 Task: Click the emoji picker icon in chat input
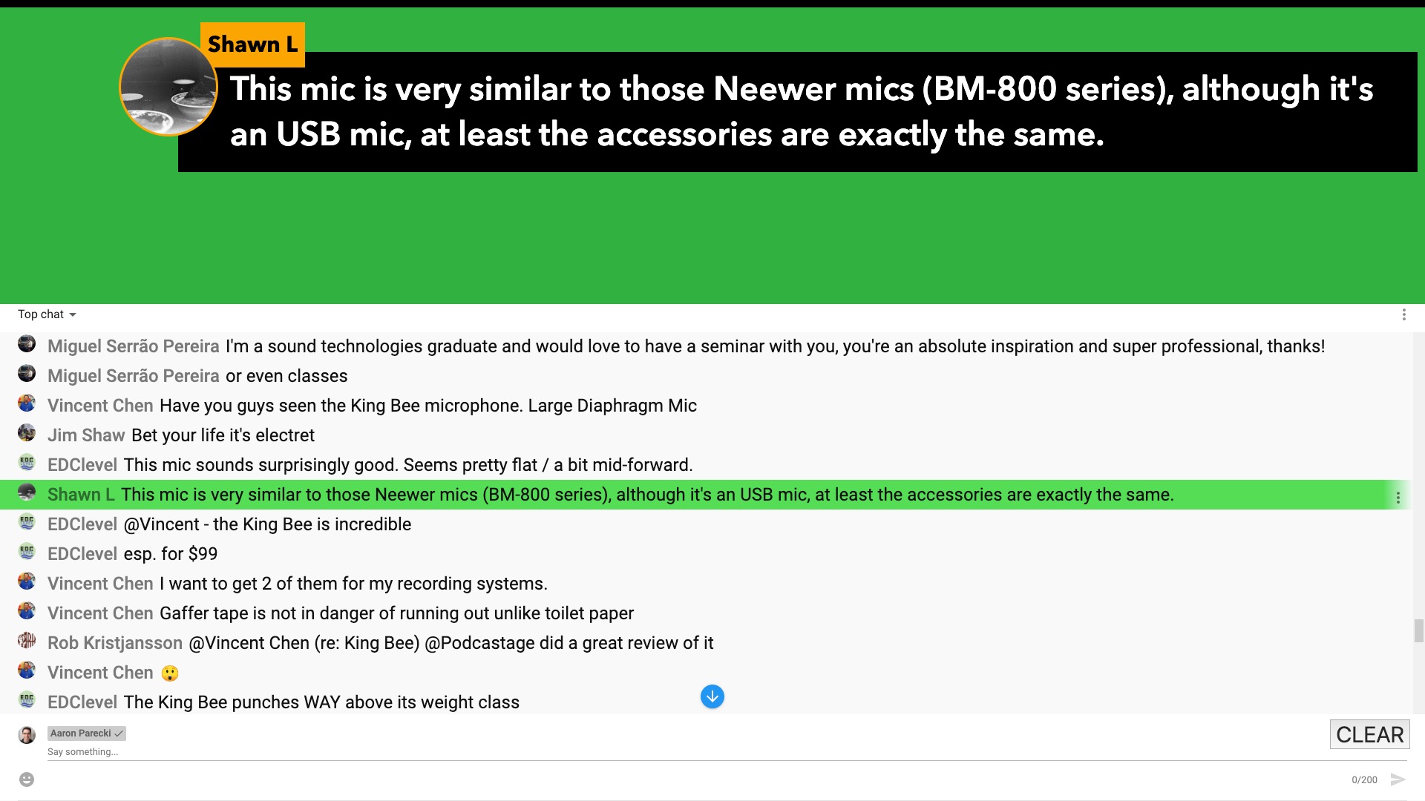(x=27, y=779)
